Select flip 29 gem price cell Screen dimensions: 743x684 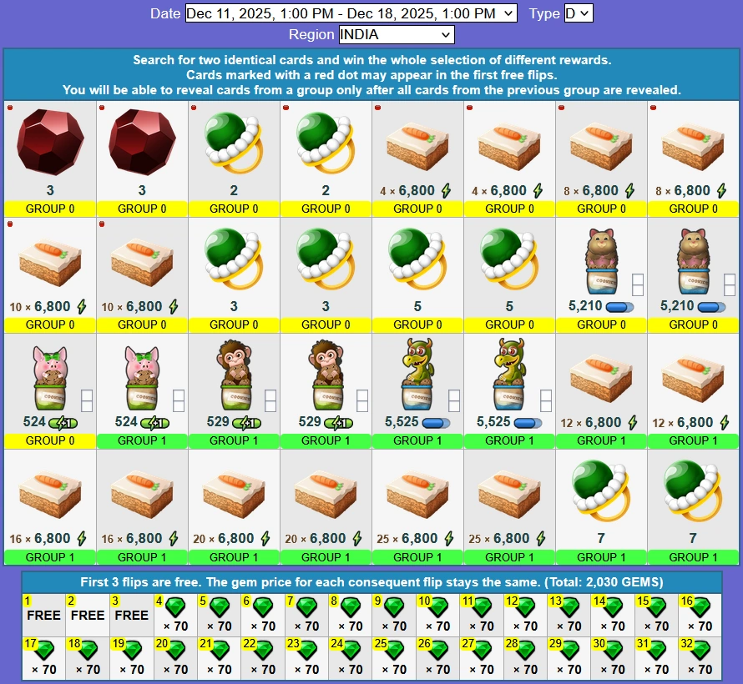point(569,658)
